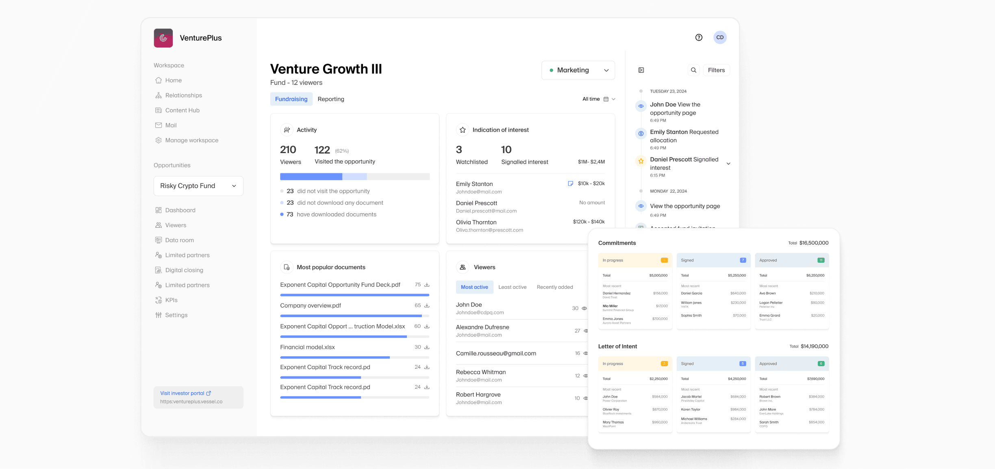The image size is (995, 469).
Task: Click the Dashboard sidebar icon
Action: point(159,210)
